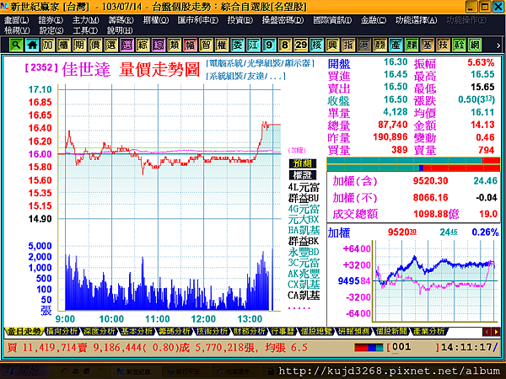Open the cyan 江 toolbar icon

click(253, 45)
